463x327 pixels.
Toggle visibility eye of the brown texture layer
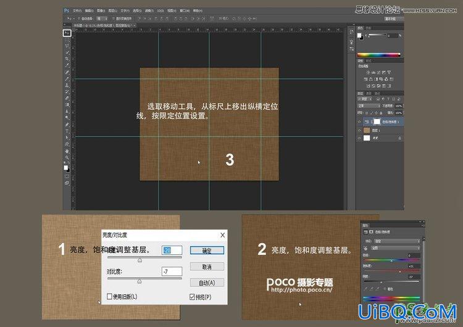[x=359, y=130]
